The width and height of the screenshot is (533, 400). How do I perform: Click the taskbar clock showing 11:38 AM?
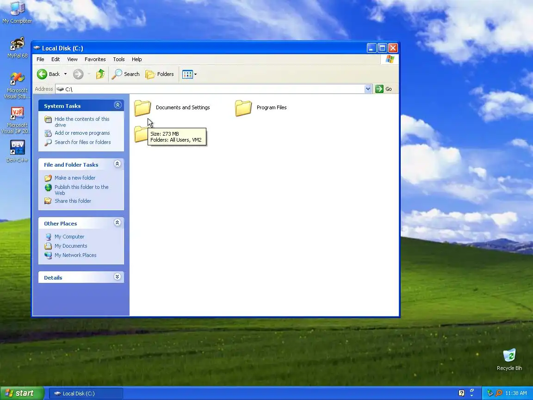click(x=516, y=393)
